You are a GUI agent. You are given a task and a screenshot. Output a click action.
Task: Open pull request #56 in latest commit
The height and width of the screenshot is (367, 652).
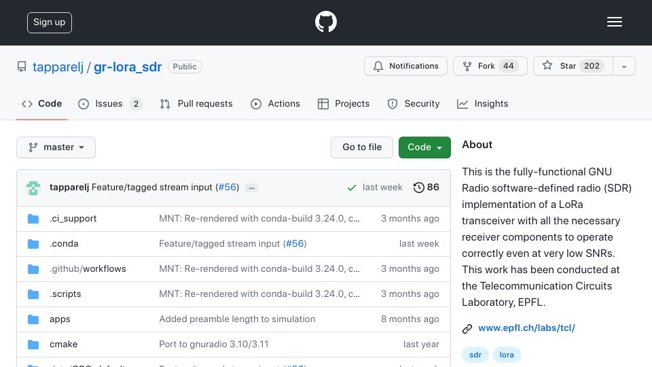tap(227, 188)
